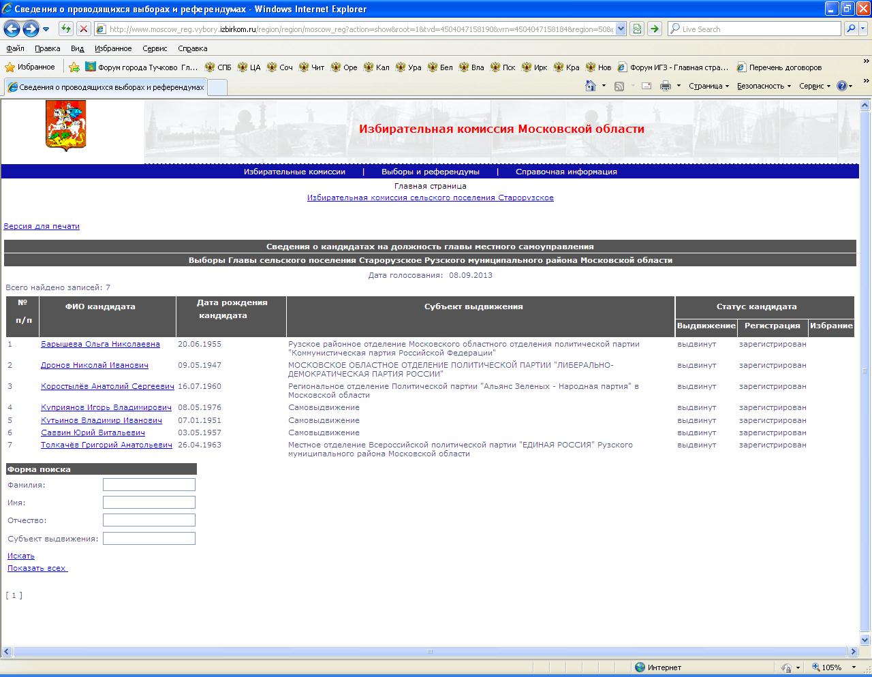
Task: Open search provider options dropdown
Action: pyautogui.click(x=863, y=29)
